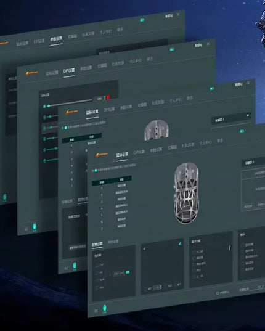
Task: Click the restore defaults refresh icon at bottom
Action: (x=218, y=293)
